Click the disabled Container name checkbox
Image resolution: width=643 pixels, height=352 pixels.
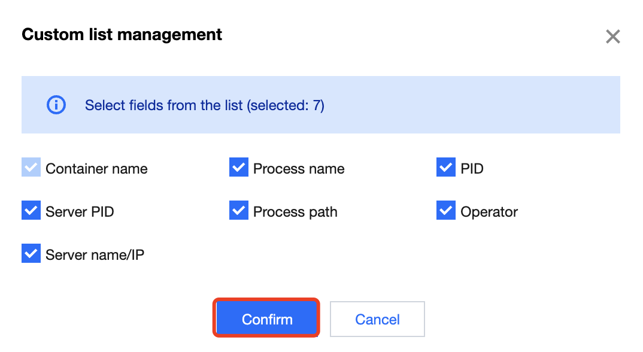tap(31, 168)
